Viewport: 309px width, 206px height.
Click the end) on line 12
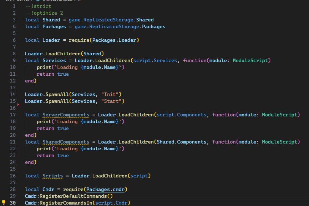tap(31, 81)
